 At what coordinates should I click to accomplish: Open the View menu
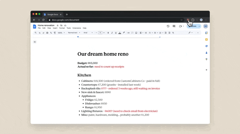[49, 28]
